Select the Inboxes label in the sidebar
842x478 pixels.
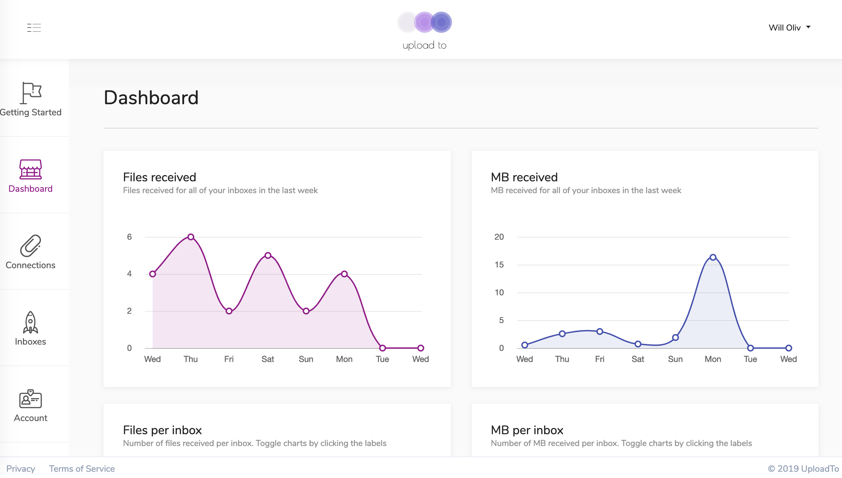[x=31, y=341]
